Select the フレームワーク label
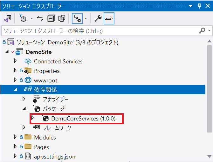Image resolution: width=213 pixels, height=162 pixels. (x=57, y=128)
